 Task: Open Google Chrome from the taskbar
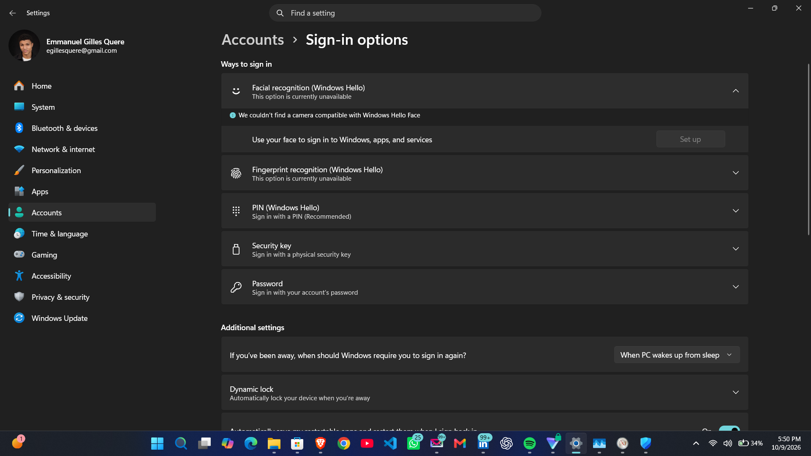pyautogui.click(x=344, y=443)
